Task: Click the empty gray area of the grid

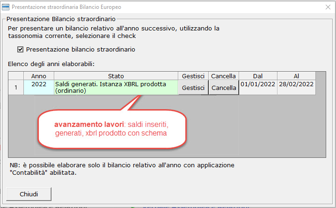Action: click(262, 126)
